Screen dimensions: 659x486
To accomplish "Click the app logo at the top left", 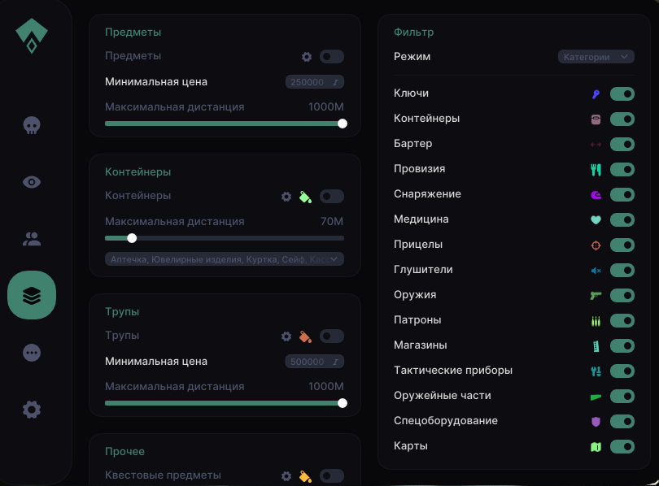I will click(32, 34).
